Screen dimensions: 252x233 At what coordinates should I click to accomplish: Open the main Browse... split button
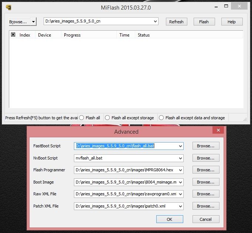click(x=20, y=22)
